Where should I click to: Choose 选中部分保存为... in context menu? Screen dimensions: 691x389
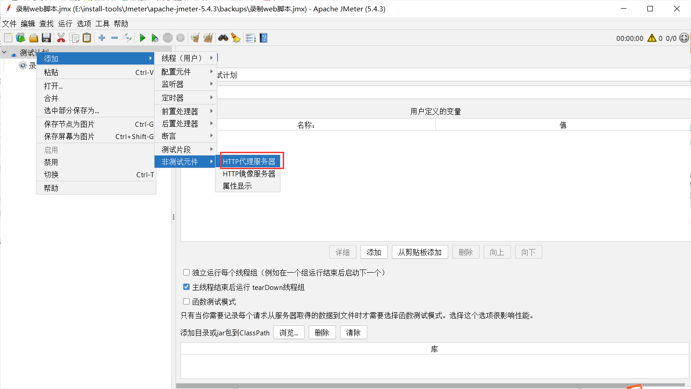pos(96,110)
